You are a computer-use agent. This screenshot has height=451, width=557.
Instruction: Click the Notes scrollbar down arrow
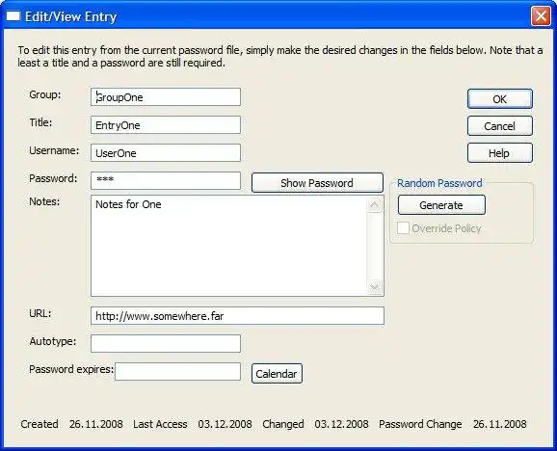(375, 286)
